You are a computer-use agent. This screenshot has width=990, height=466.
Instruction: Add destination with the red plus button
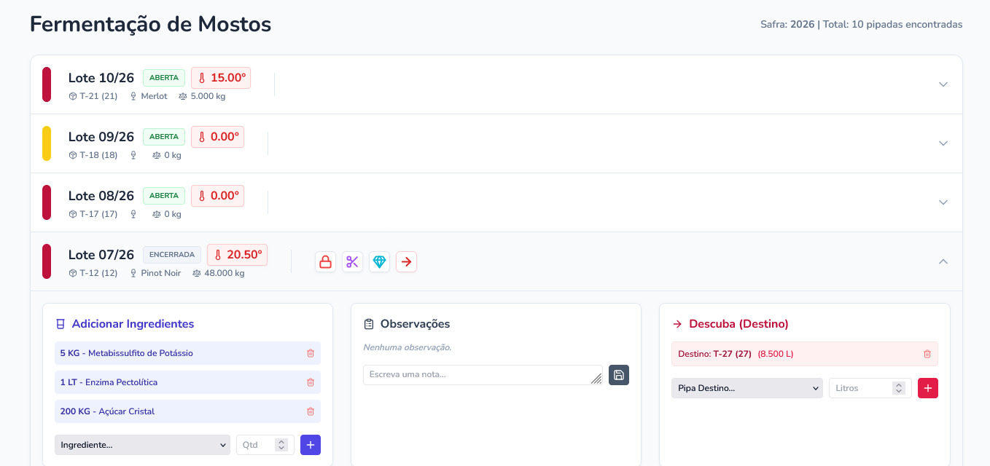click(927, 388)
